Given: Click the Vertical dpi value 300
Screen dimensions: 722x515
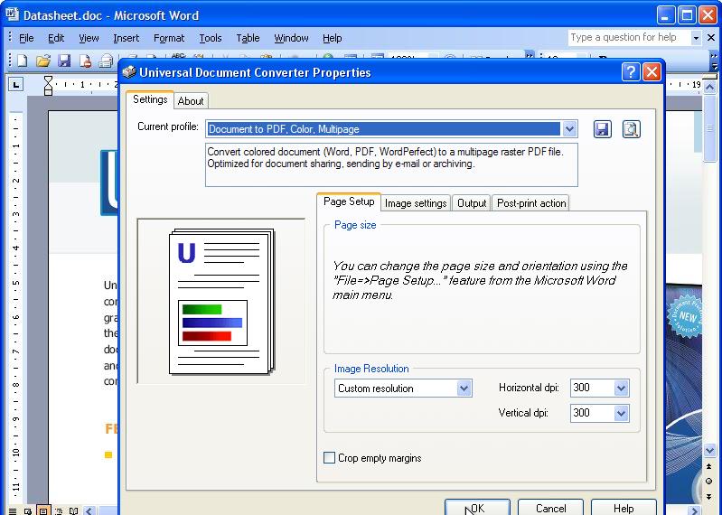Looking at the screenshot, I should click(582, 412).
